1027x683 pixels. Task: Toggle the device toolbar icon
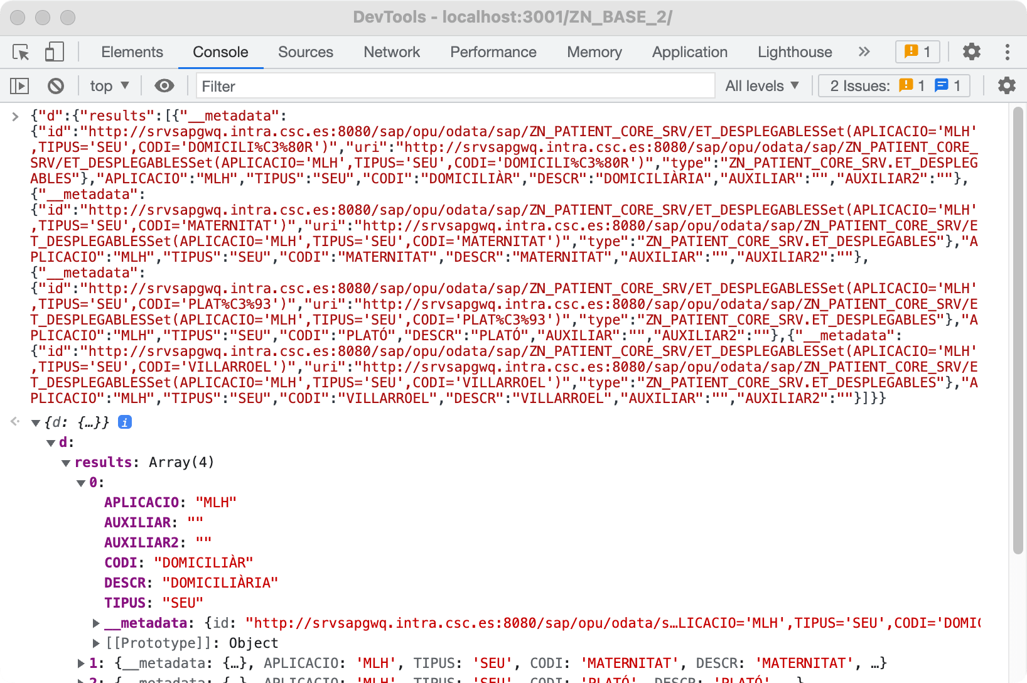pos(55,52)
